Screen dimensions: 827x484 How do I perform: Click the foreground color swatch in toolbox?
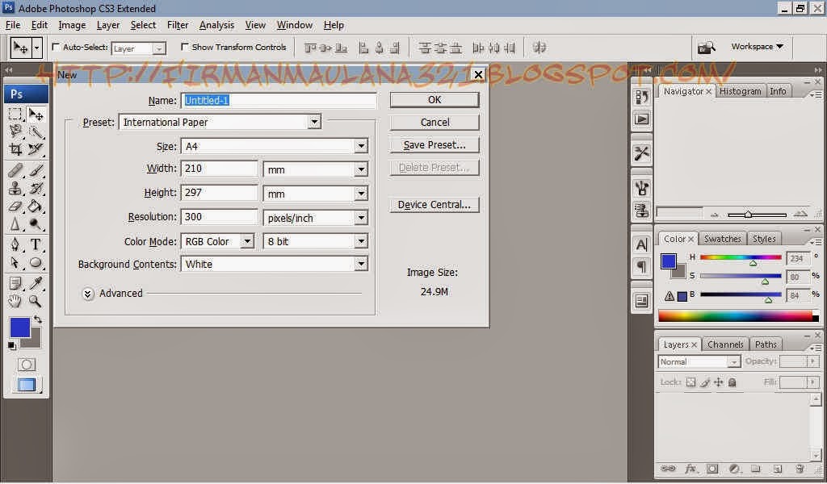coord(20,328)
